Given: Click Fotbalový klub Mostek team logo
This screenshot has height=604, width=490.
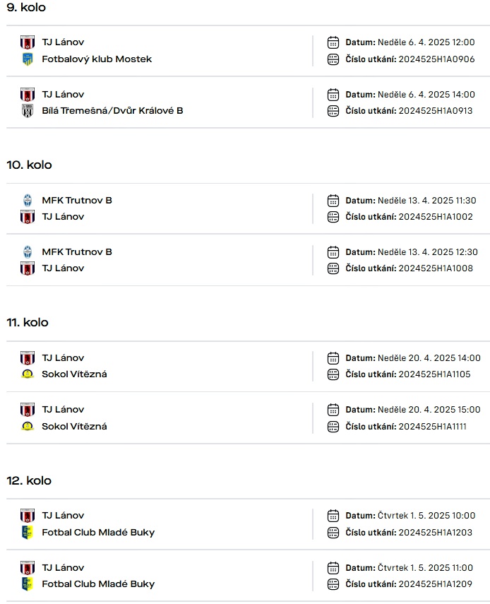Looking at the screenshot, I should (x=28, y=59).
